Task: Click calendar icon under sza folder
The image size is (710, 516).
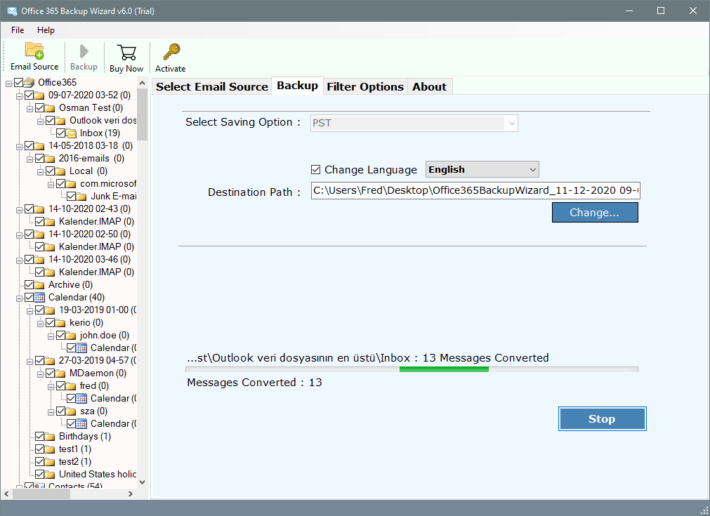Action: tap(81, 423)
